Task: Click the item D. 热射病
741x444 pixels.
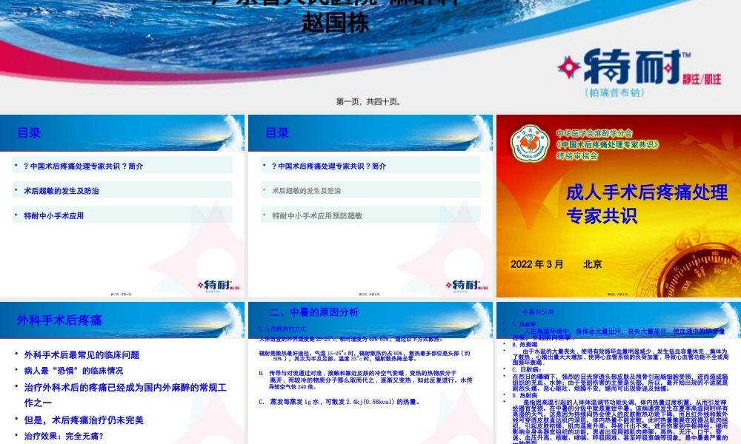Action: 524,395
